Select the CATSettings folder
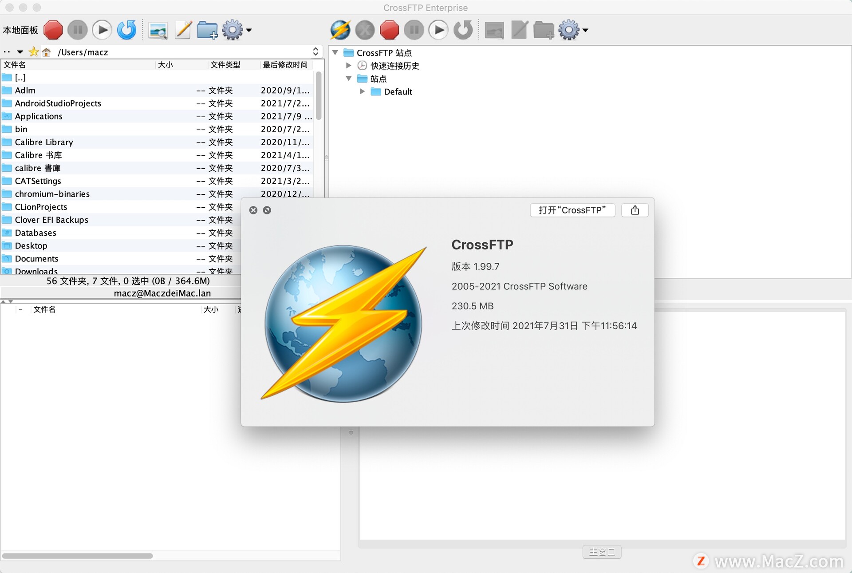Screen dimensions: 852x573 158,181
